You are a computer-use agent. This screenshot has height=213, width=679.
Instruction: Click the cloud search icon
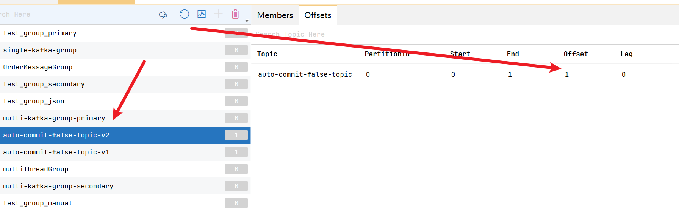tap(163, 15)
